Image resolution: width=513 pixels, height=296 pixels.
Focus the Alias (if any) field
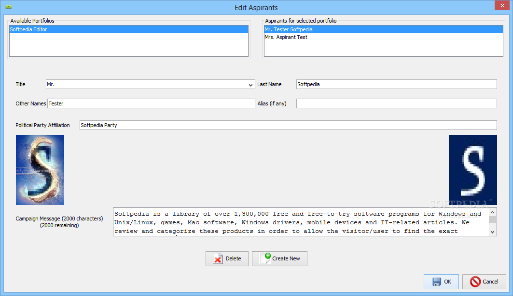click(x=397, y=103)
